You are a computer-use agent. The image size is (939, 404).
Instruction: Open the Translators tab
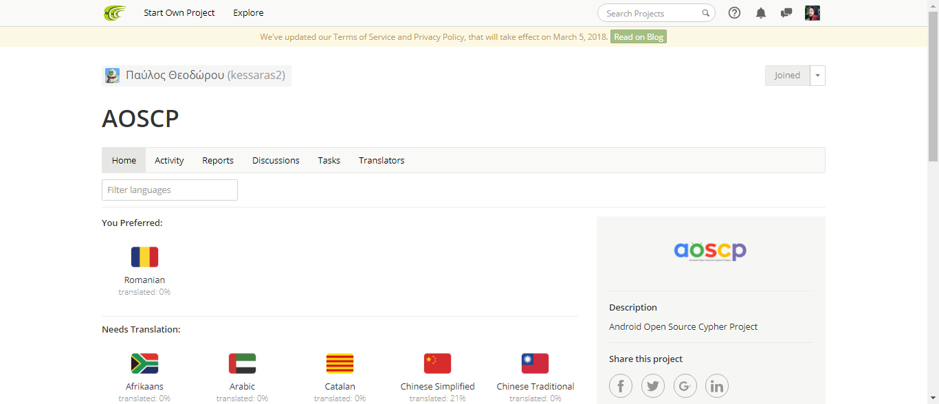coord(382,160)
